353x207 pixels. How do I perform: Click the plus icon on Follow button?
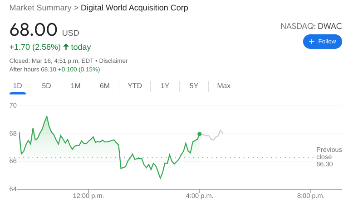pos(312,42)
